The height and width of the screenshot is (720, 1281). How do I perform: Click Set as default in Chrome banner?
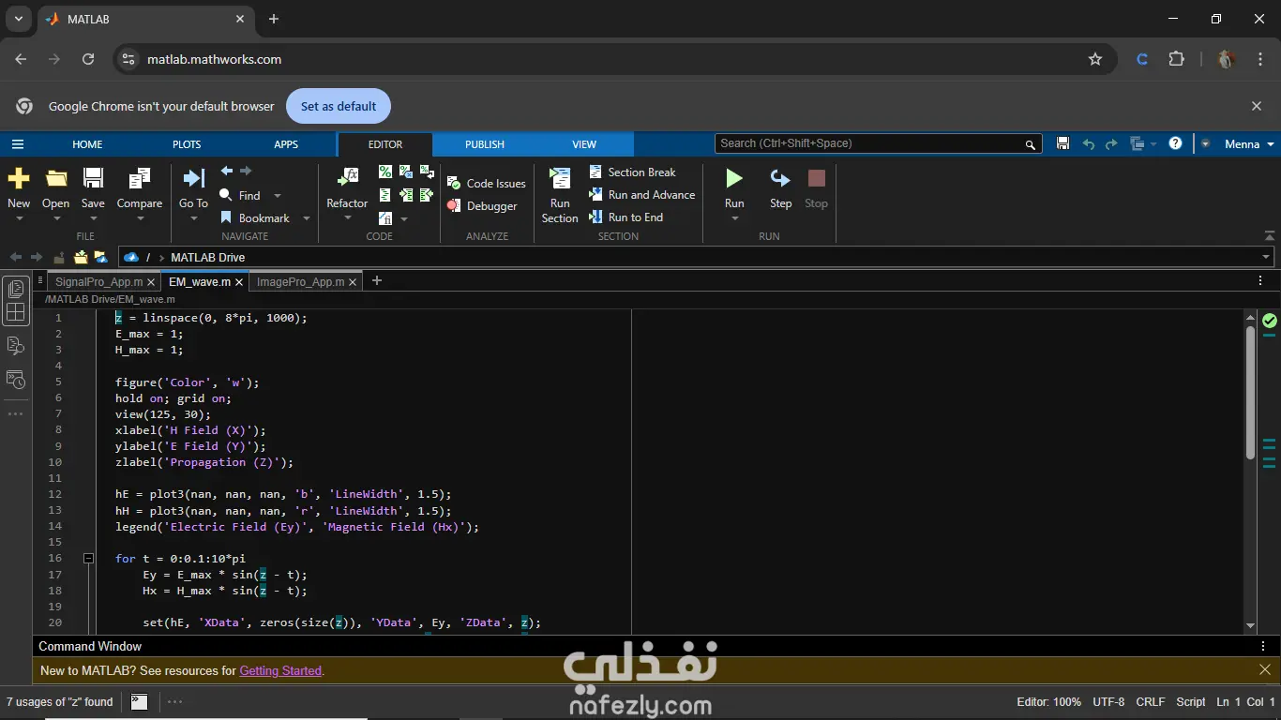[x=339, y=106]
